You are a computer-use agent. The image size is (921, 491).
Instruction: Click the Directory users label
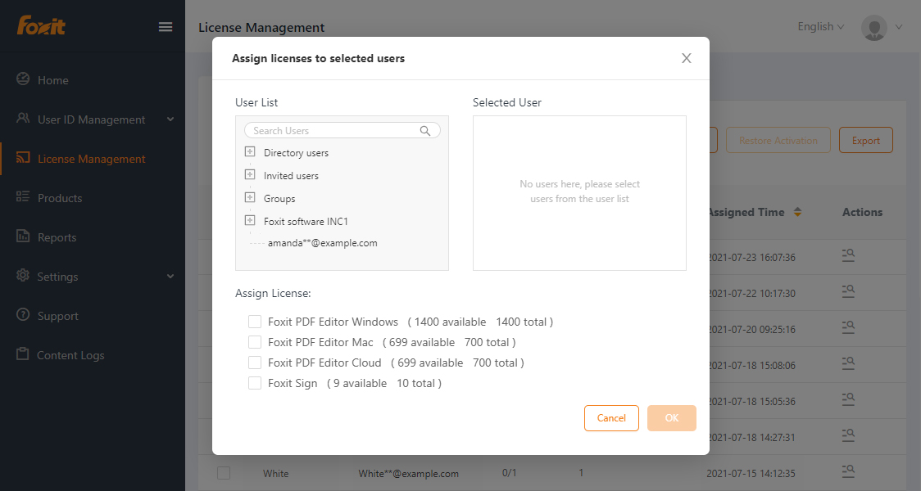(296, 153)
